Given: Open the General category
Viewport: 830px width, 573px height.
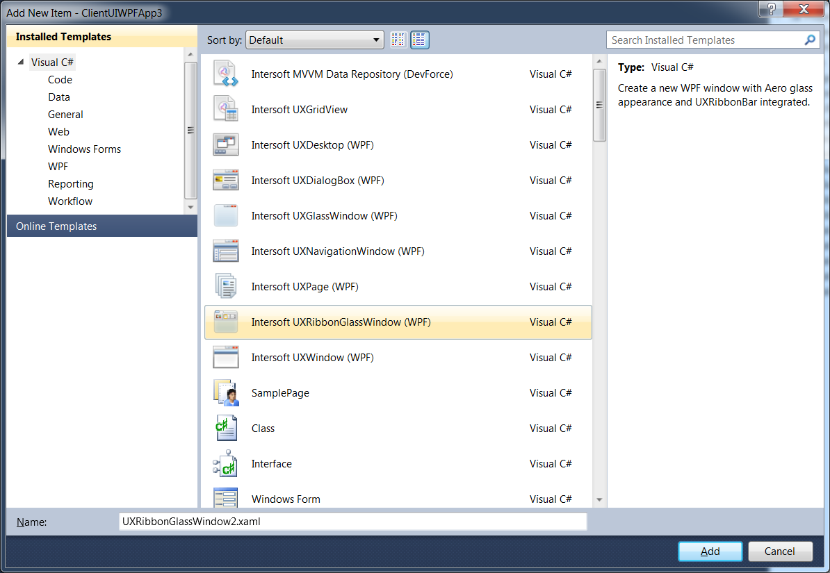Looking at the screenshot, I should click(65, 115).
